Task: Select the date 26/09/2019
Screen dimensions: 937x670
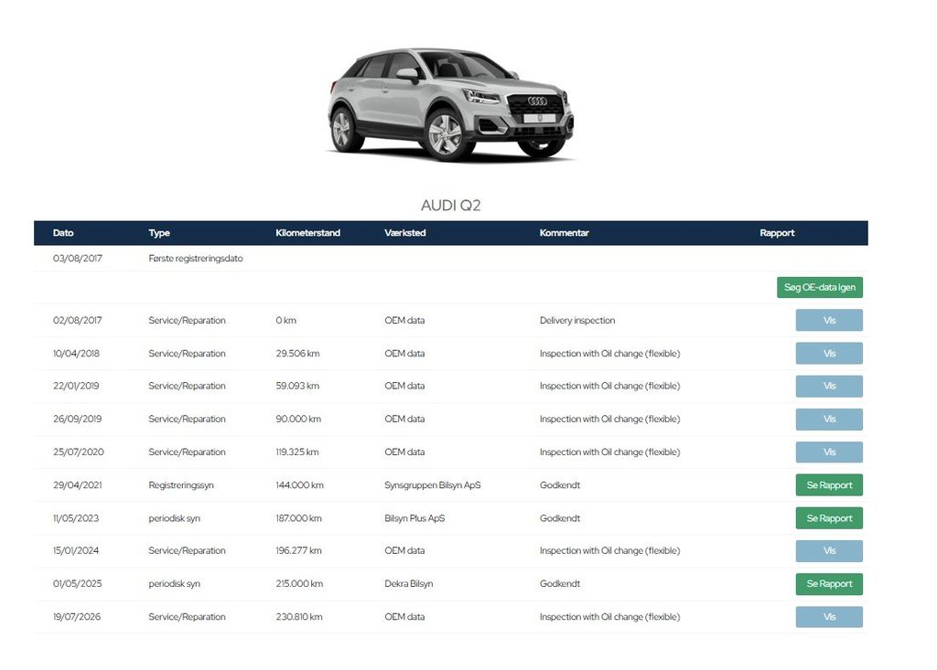Action: click(x=77, y=420)
